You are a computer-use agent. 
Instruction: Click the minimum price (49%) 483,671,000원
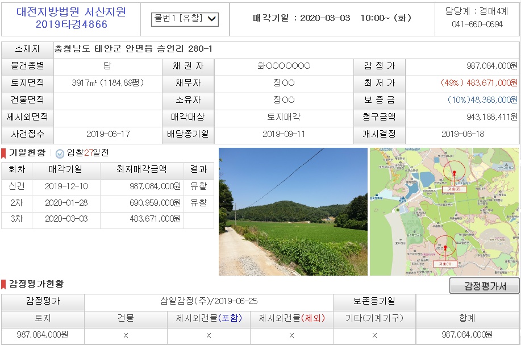click(x=479, y=83)
